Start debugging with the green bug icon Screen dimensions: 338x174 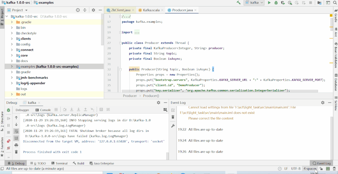(276, 3)
